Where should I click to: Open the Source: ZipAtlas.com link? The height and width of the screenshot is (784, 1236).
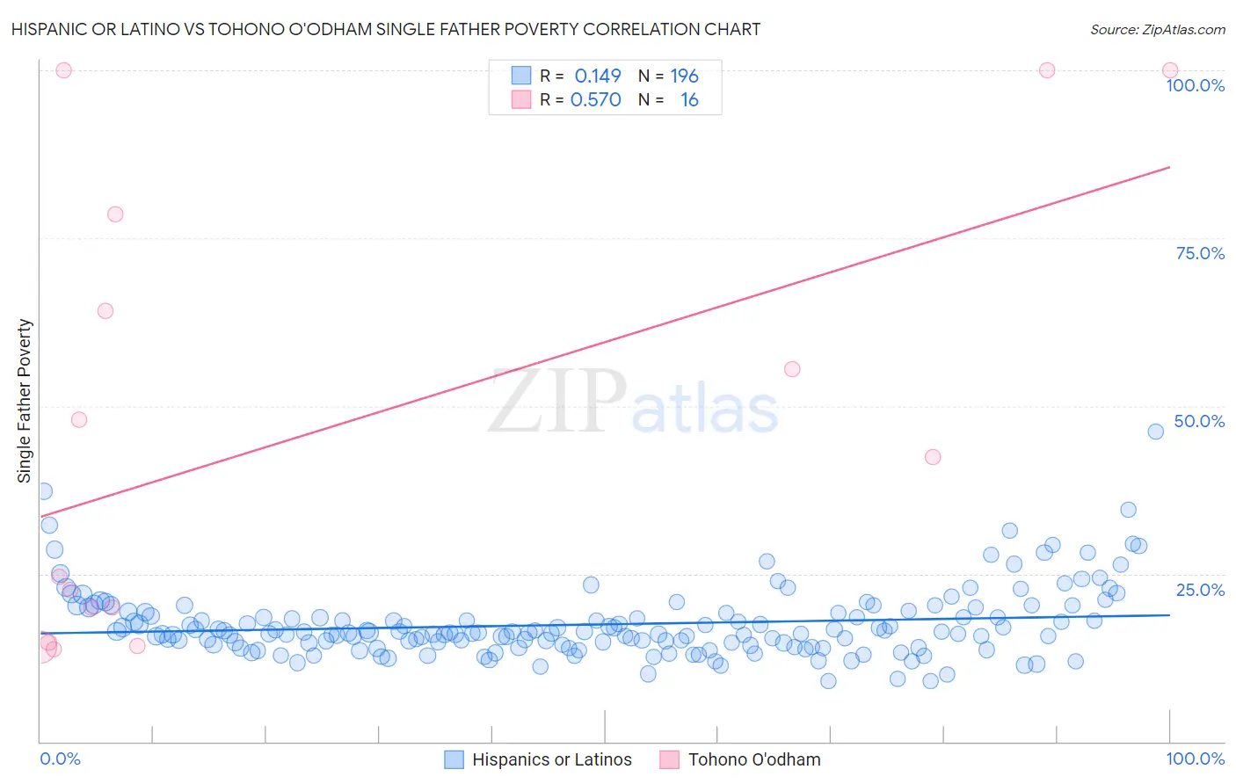pyautogui.click(x=1158, y=29)
